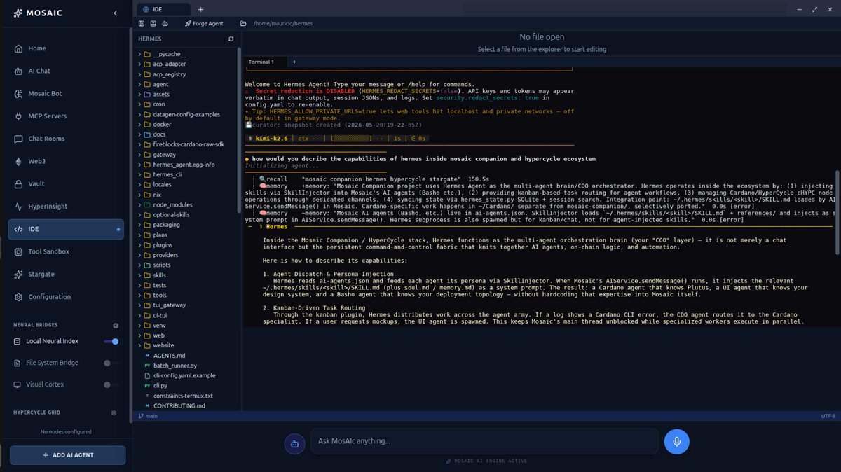841x472 pixels.
Task: Click the main git branch indicator
Action: [x=149, y=416]
